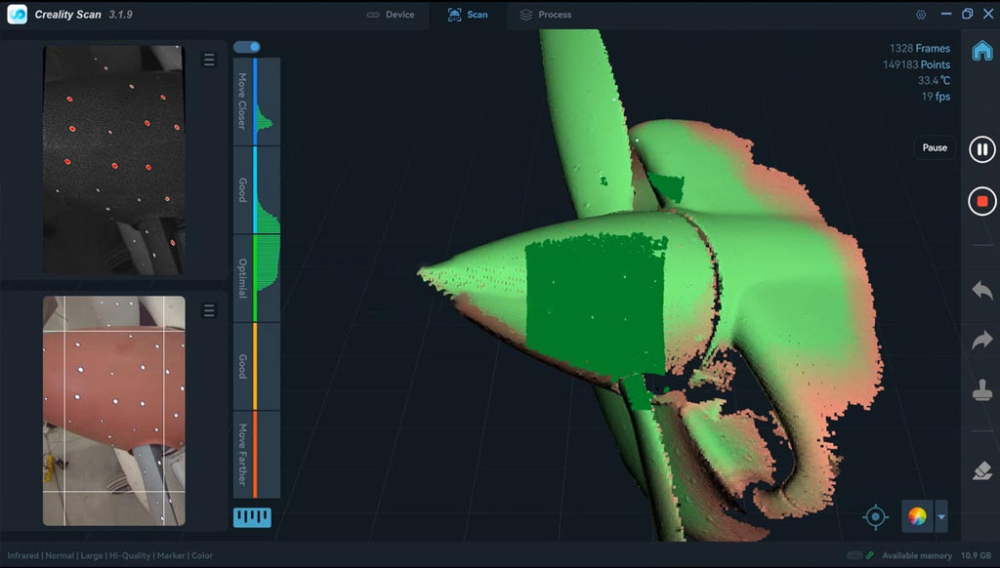Stop scanning with the red stop button
Screen dimensions: 1000x568
point(981,202)
